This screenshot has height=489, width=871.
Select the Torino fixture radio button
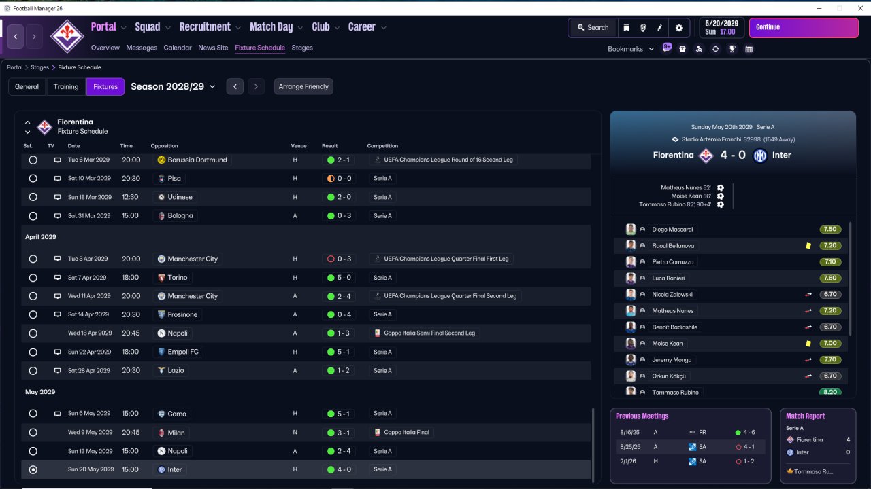click(33, 278)
